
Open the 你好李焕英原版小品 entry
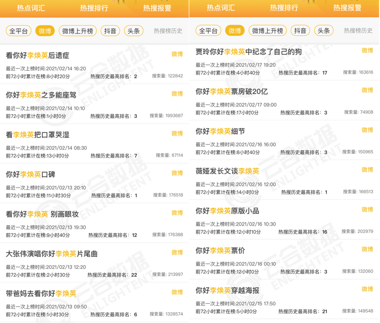284,220
